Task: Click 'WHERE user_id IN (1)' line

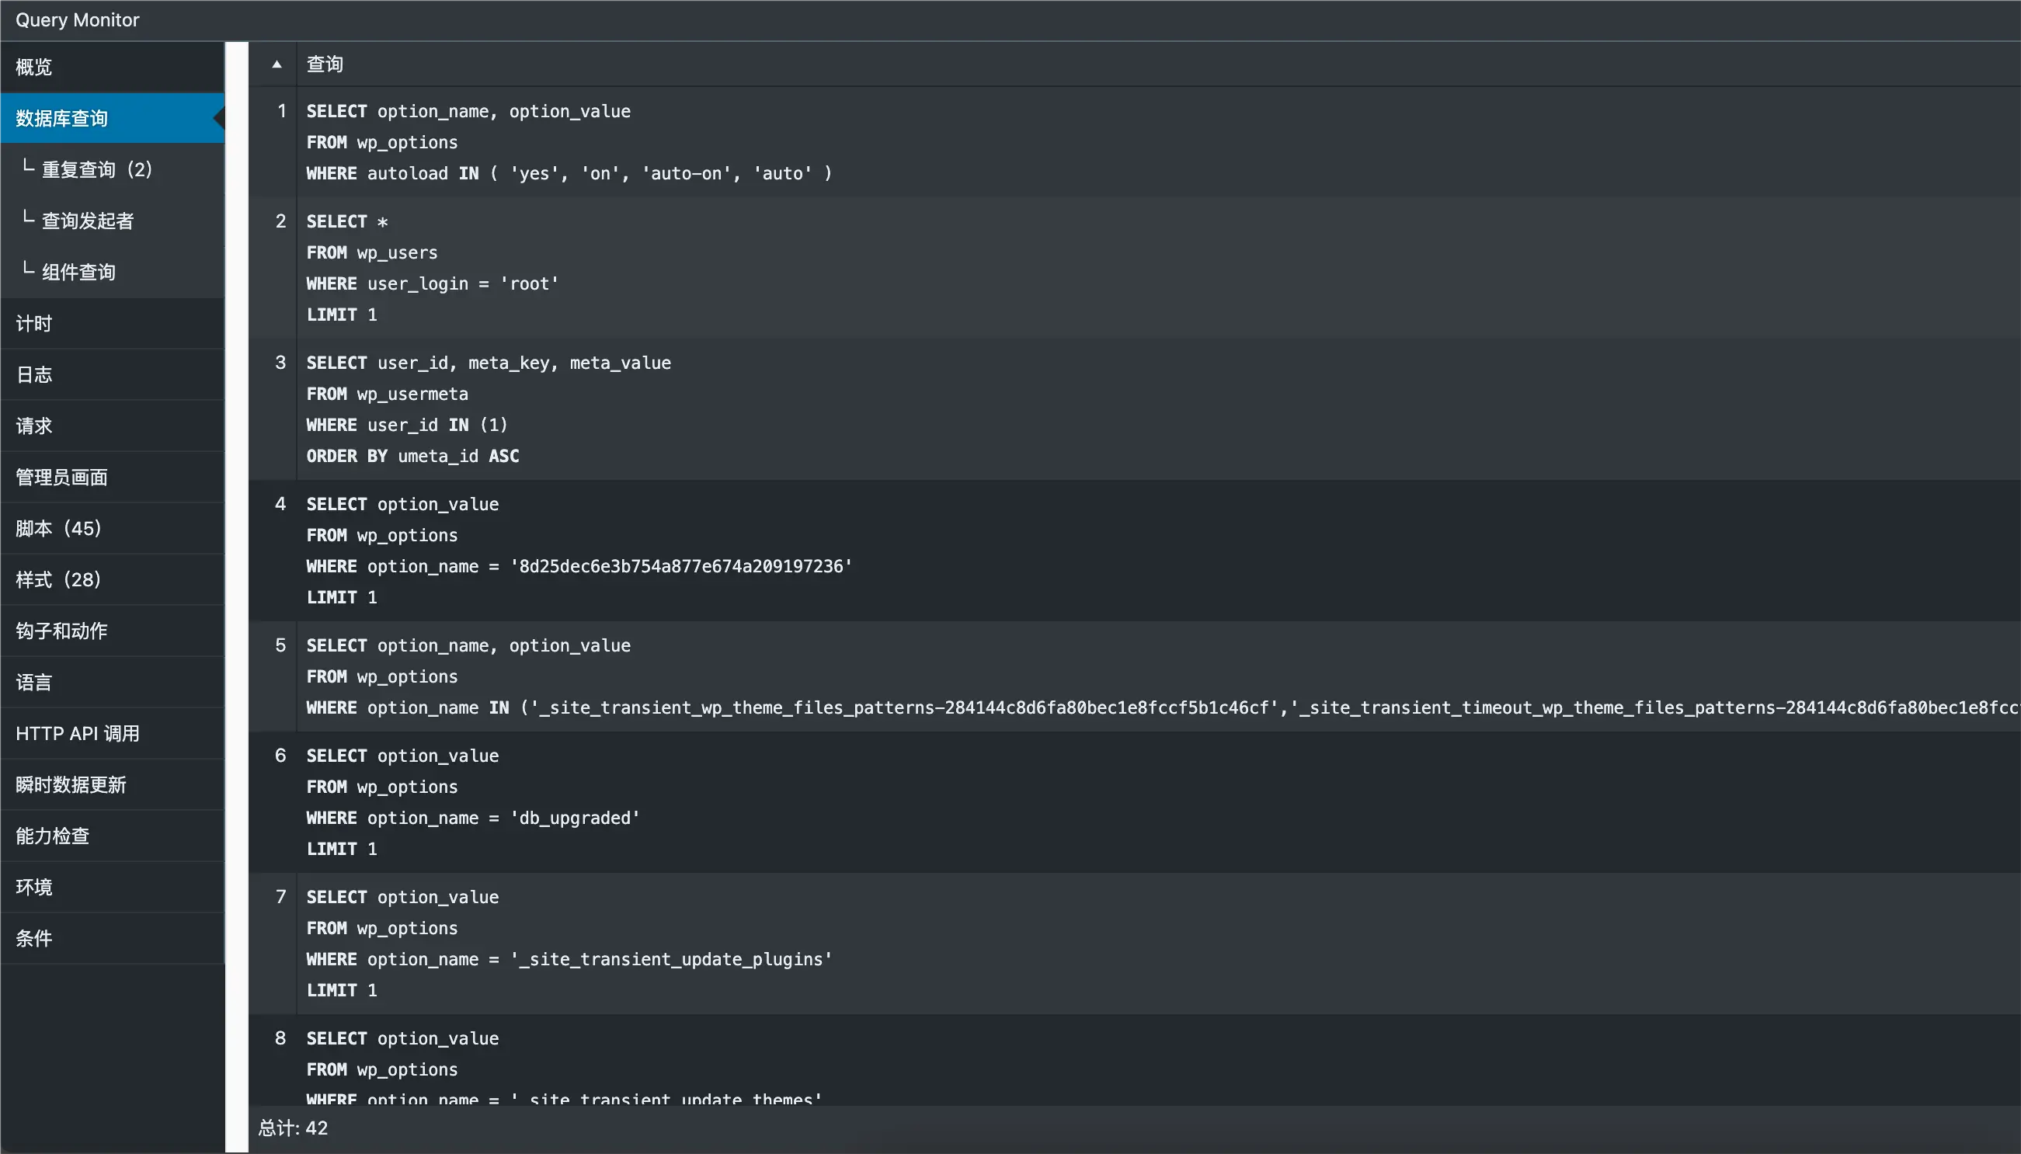Action: tap(406, 426)
